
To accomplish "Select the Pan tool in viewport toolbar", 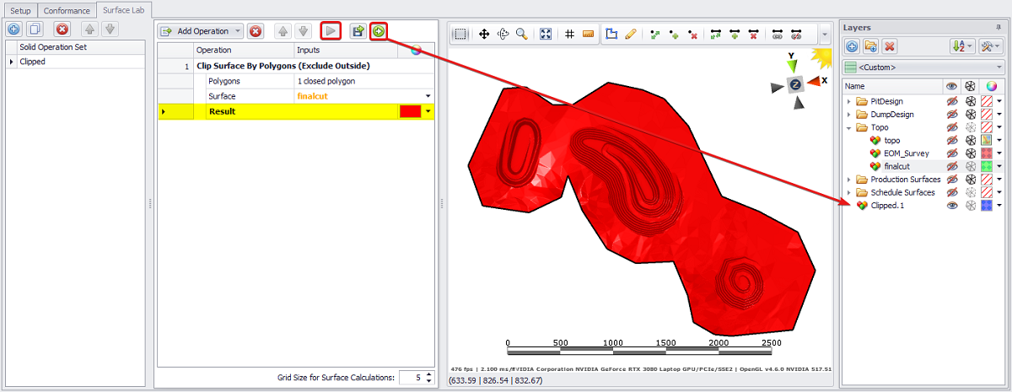I will 484,35.
